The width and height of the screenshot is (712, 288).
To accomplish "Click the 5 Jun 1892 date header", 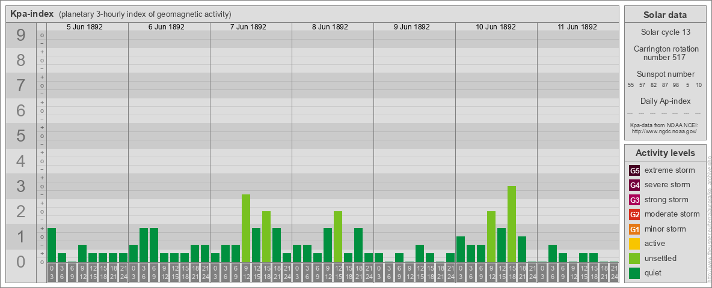I will point(84,27).
